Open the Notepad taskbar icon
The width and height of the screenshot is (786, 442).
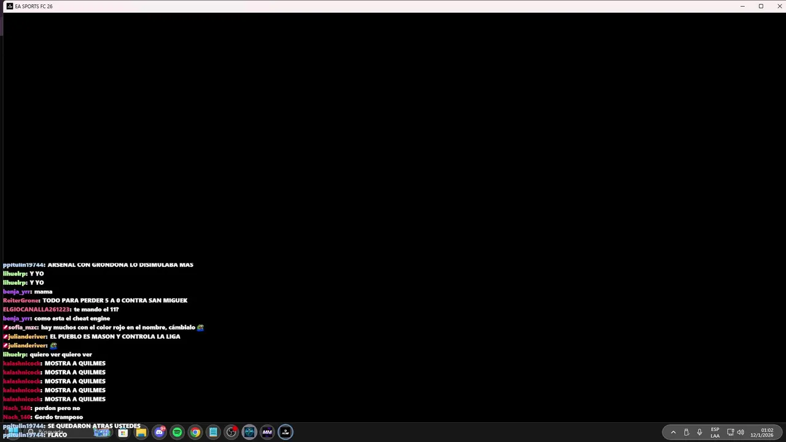(213, 432)
